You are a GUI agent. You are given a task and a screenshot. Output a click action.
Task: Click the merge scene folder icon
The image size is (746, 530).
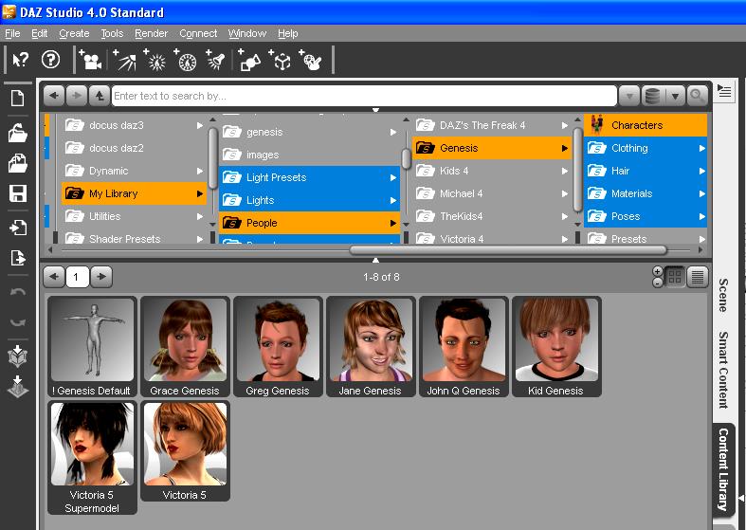(x=18, y=163)
